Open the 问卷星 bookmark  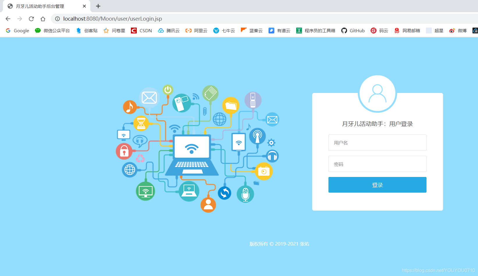tap(114, 31)
